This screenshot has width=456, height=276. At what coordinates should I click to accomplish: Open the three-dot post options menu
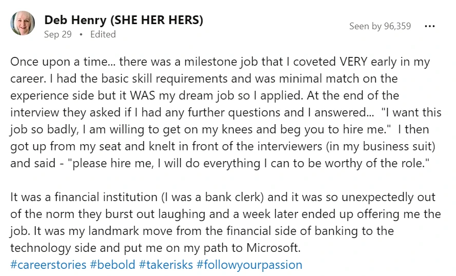429,26
